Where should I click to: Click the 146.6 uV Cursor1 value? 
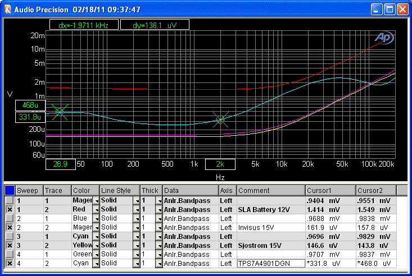(x=323, y=245)
